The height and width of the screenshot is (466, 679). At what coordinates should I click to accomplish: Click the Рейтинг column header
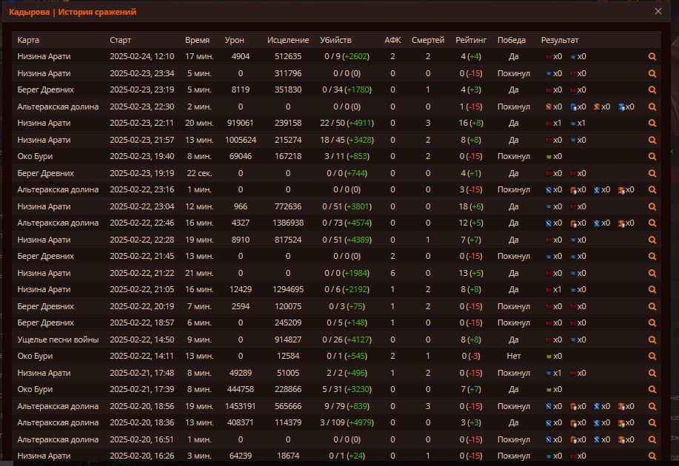471,40
